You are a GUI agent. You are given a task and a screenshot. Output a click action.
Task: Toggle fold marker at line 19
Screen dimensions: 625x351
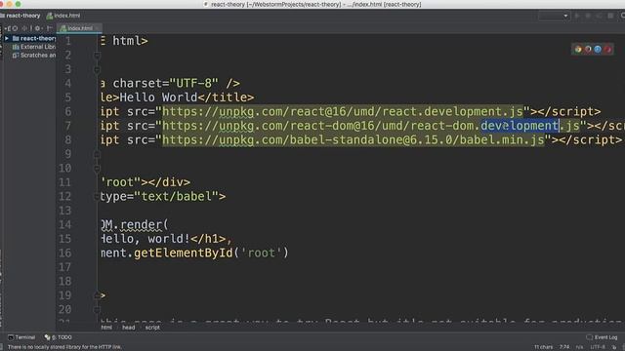point(97,295)
